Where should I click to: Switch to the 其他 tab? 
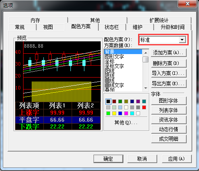point(98,20)
